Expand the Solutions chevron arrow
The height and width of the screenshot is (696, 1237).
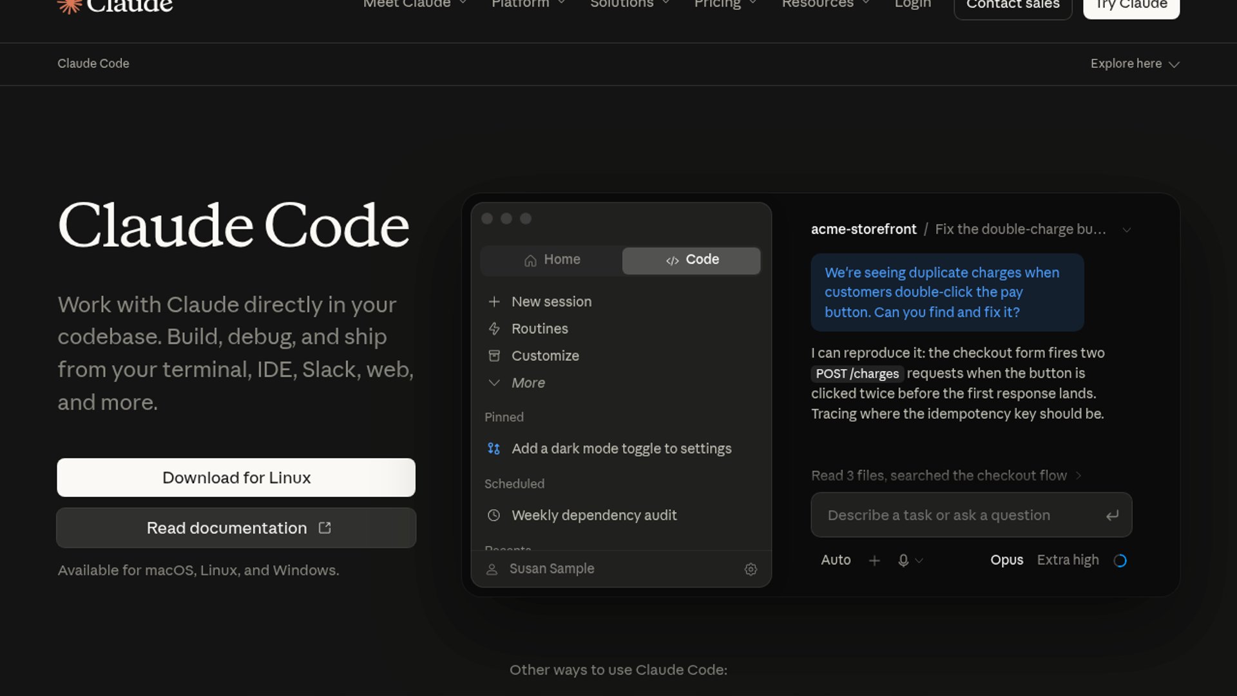pos(666,3)
